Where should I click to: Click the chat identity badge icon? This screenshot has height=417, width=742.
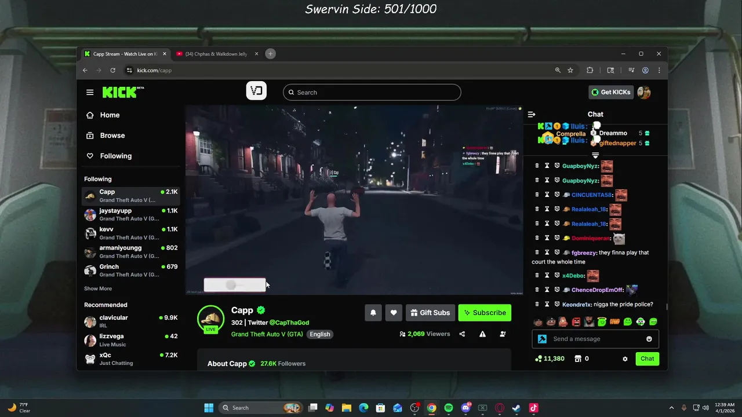[x=542, y=339]
